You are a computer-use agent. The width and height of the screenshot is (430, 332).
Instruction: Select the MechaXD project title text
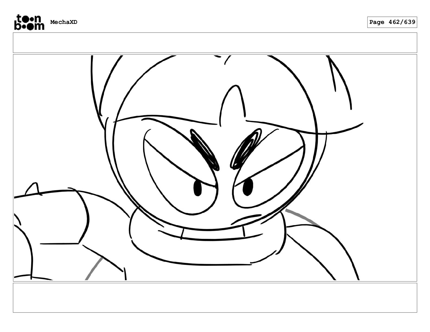click(x=64, y=22)
